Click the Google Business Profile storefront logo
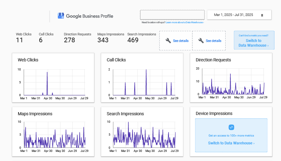This screenshot has width=281, height=161. point(61,16)
